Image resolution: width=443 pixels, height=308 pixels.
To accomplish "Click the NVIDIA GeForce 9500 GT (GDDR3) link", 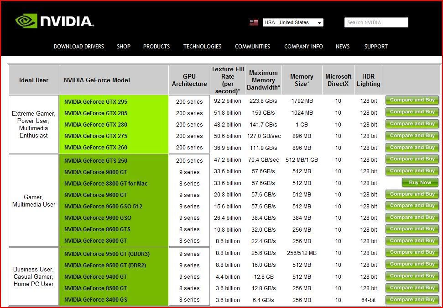I will pyautogui.click(x=107, y=254).
